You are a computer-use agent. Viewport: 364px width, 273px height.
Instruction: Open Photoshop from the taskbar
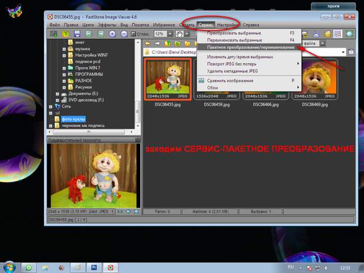pyautogui.click(x=94, y=268)
